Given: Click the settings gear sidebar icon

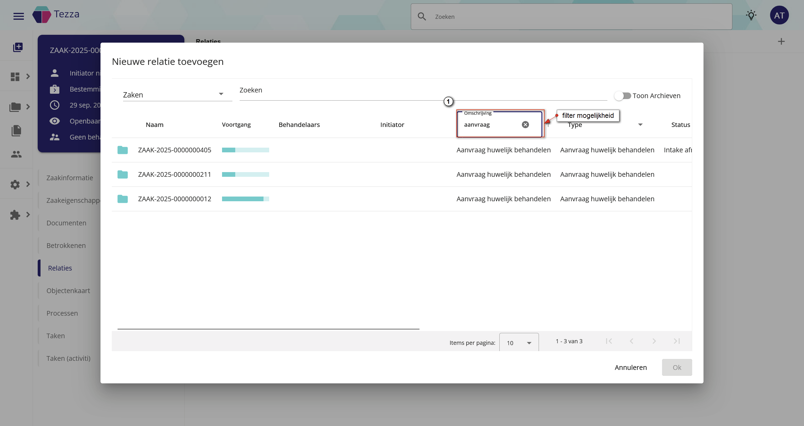Looking at the screenshot, I should (15, 184).
